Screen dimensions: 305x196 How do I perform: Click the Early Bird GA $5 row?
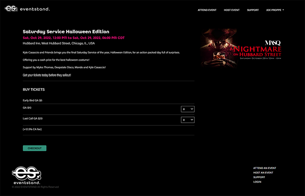109,100
